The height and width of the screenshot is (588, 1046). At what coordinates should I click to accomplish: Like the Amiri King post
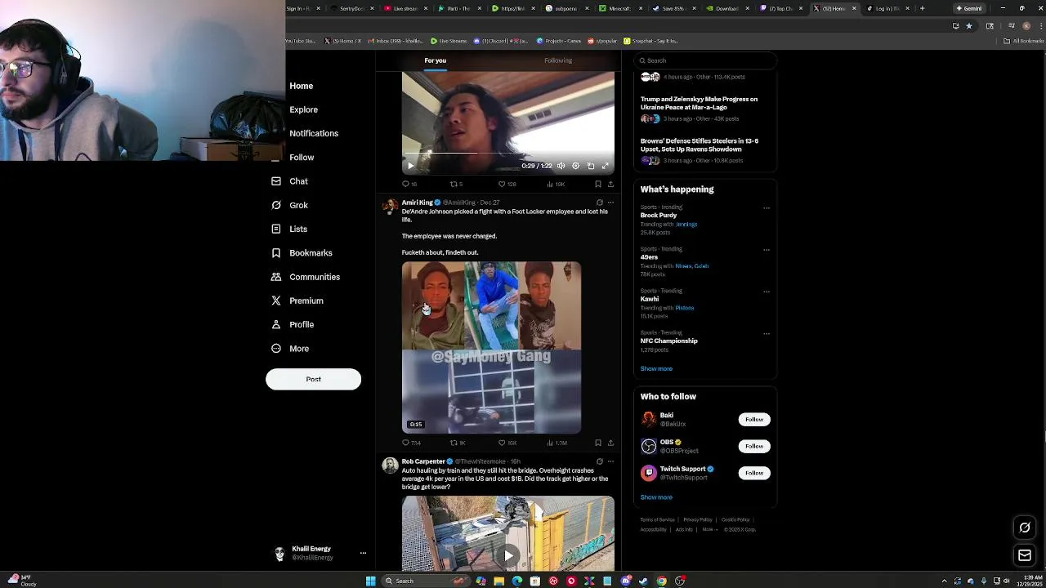click(507, 443)
